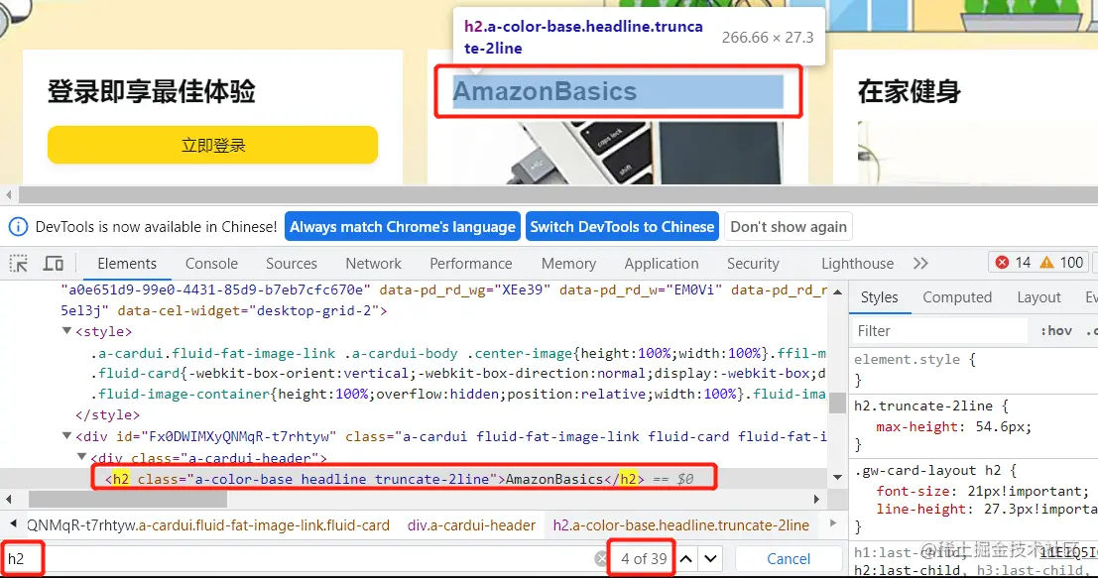Open the Security tab

753,263
